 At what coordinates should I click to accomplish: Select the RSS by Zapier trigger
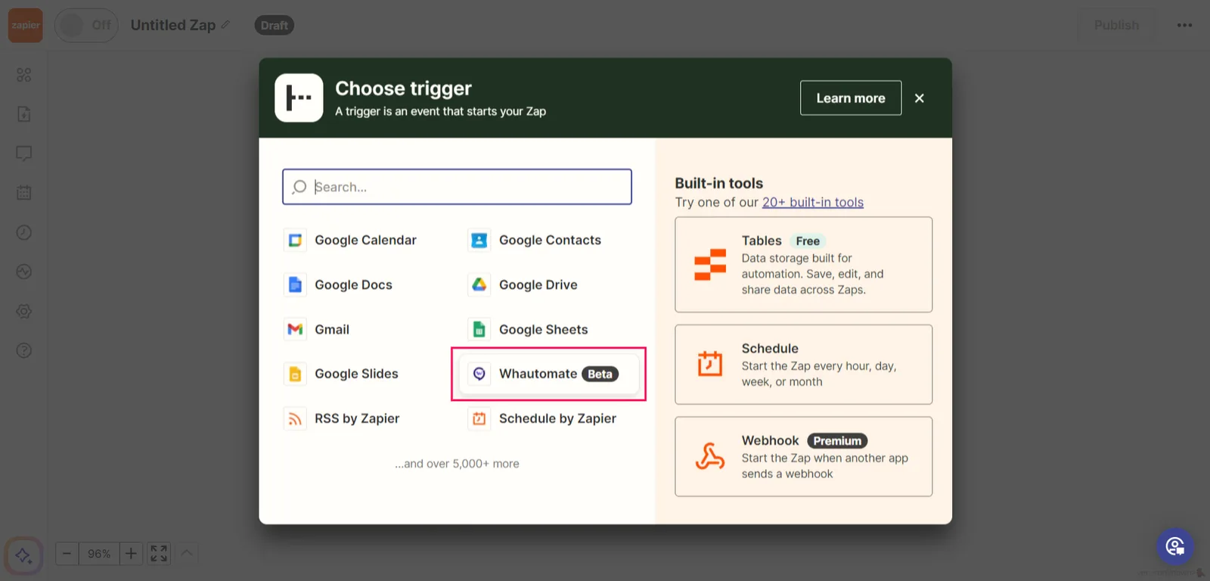coord(343,418)
